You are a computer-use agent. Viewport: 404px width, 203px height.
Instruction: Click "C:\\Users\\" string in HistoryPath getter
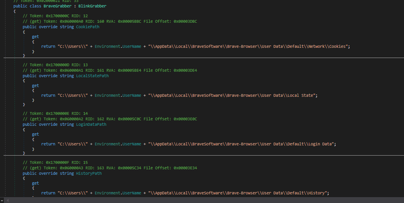73,193
